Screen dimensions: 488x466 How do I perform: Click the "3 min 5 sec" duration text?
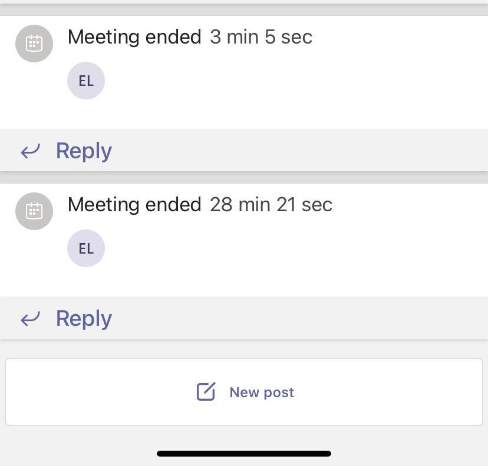point(261,37)
